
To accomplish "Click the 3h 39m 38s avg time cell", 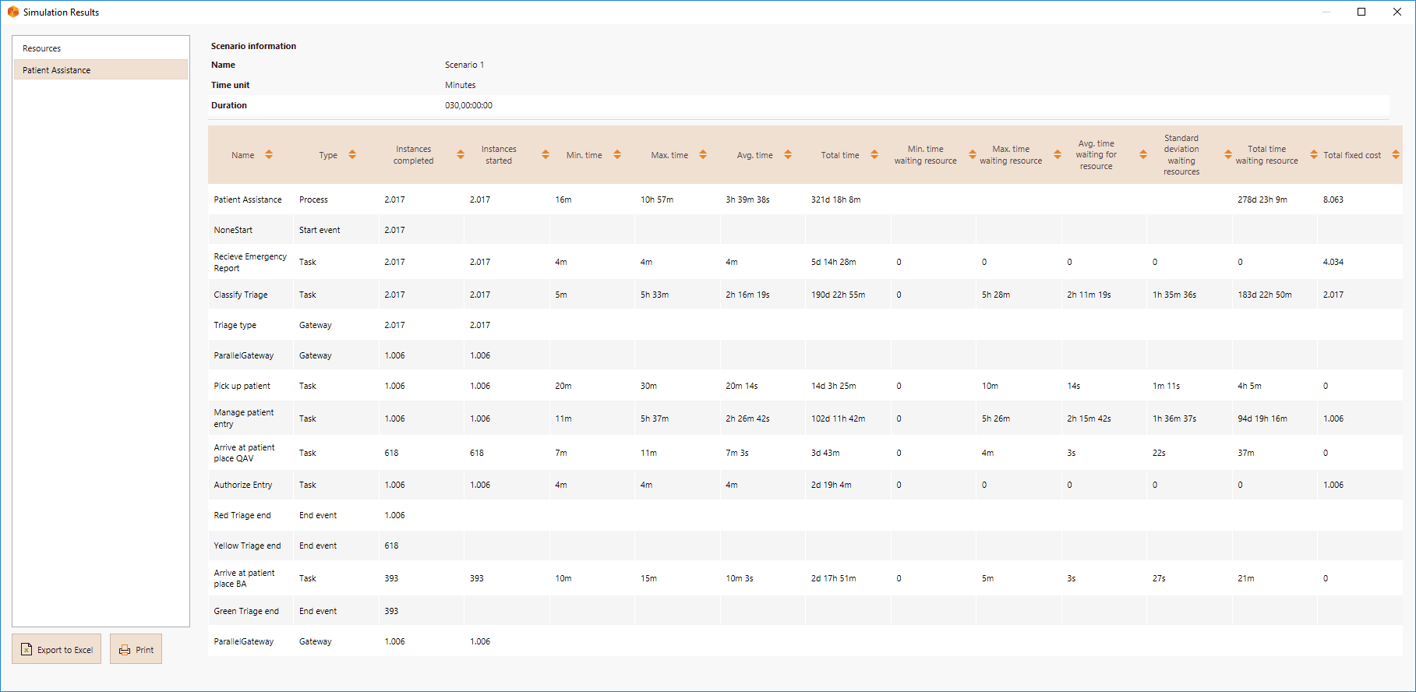I will click(747, 199).
